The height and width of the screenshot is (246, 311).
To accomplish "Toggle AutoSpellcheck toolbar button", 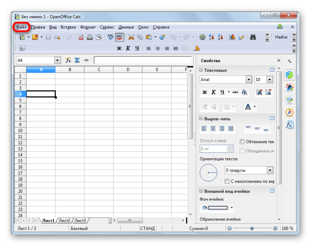I will [119, 37].
